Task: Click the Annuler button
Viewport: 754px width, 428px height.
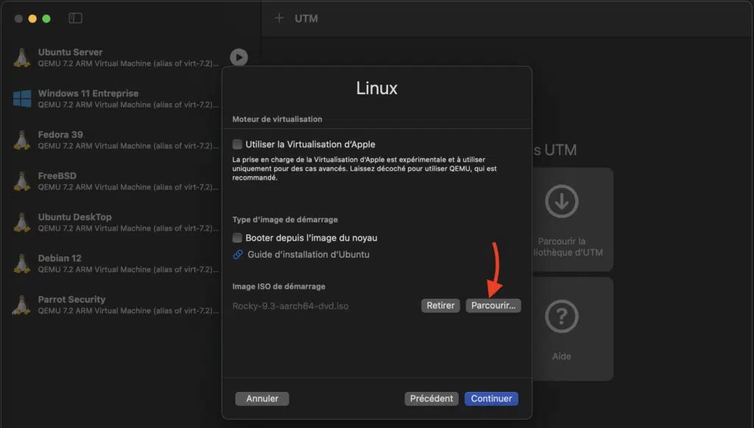Action: [262, 399]
